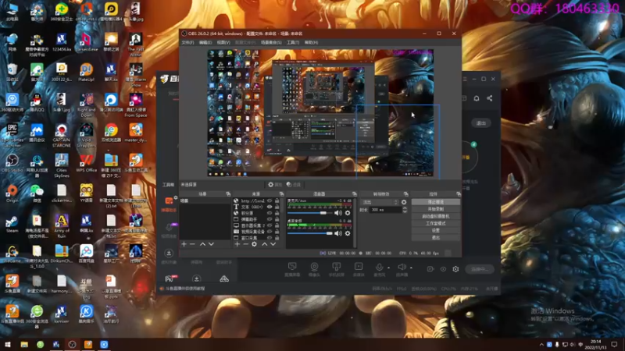
Task: Click 工作室模式 button in OBS Controls
Action: pos(436,224)
